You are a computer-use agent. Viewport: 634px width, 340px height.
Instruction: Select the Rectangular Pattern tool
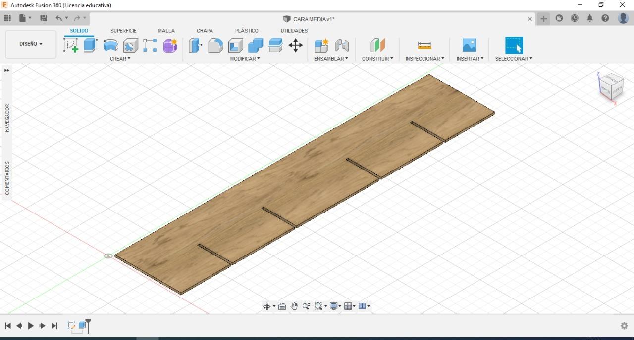(150, 45)
